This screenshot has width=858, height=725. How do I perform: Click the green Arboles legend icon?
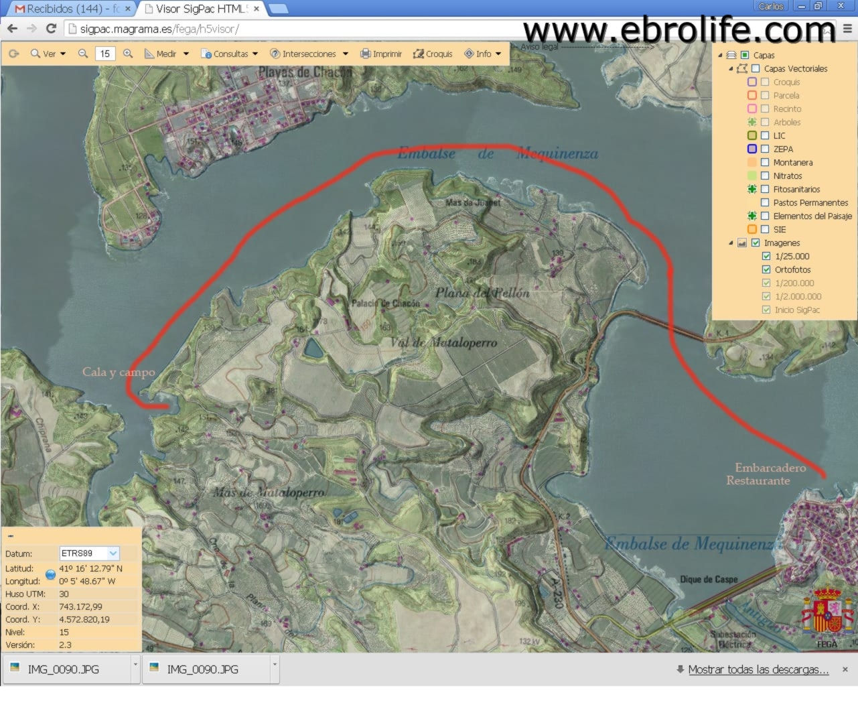(x=752, y=122)
